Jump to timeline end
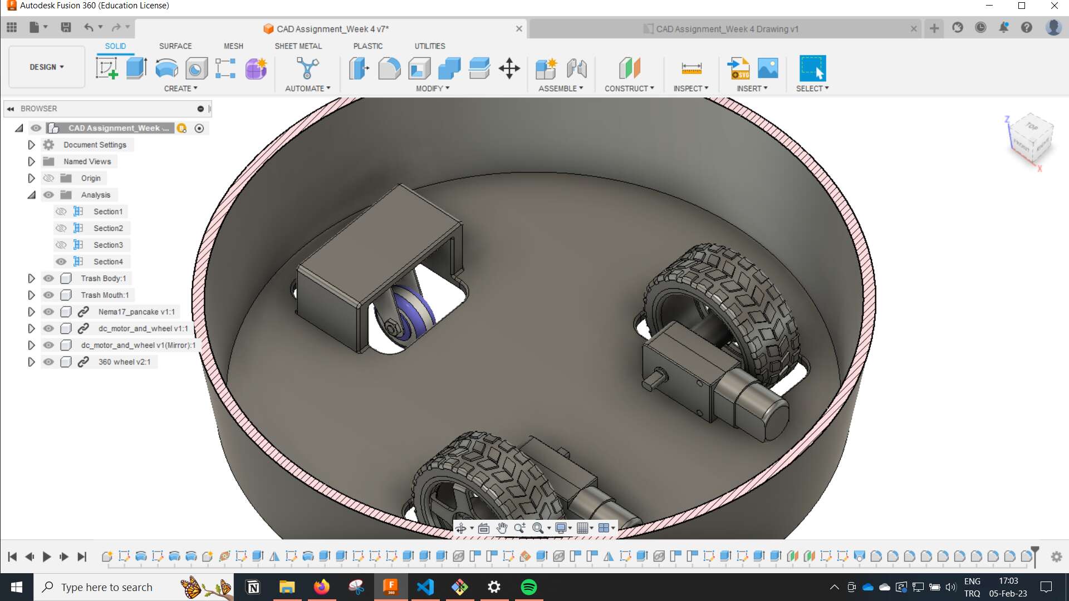This screenshot has height=601, width=1069. coord(82,556)
